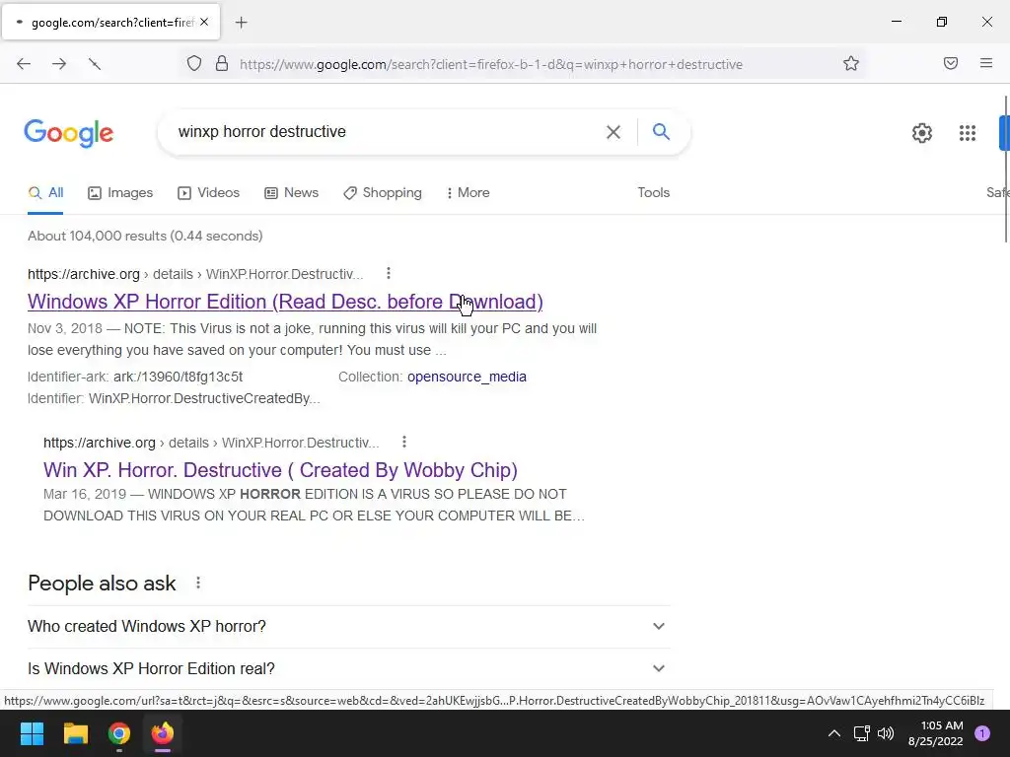Close the google.com search tab
The width and height of the screenshot is (1010, 757).
click(204, 22)
